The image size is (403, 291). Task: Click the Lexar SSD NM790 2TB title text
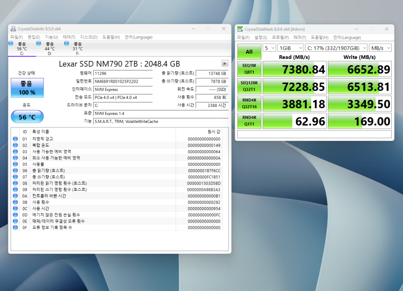[119, 63]
